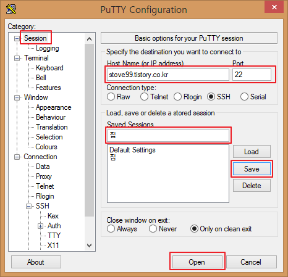Show the About dialog
The width and height of the screenshot is (288, 277).
click(x=36, y=262)
